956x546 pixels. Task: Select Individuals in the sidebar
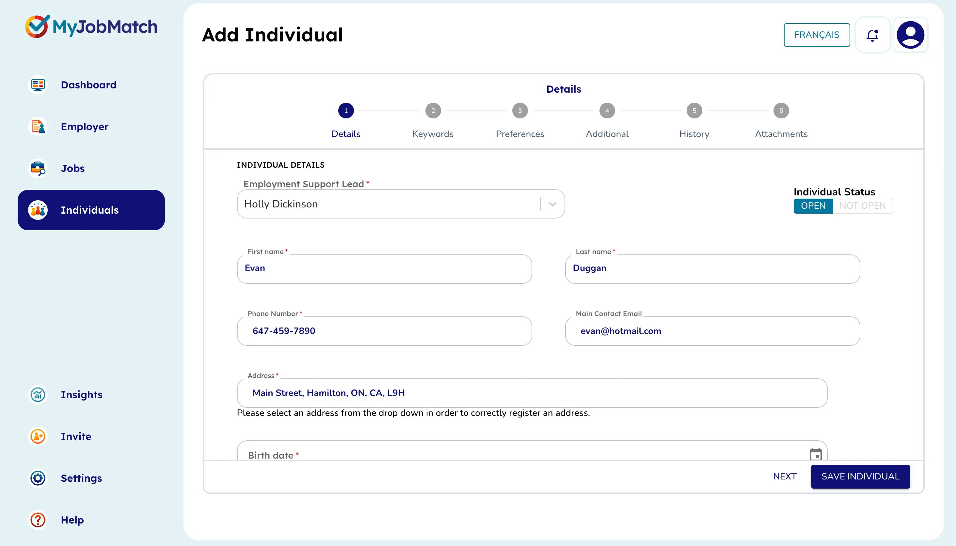click(x=91, y=210)
